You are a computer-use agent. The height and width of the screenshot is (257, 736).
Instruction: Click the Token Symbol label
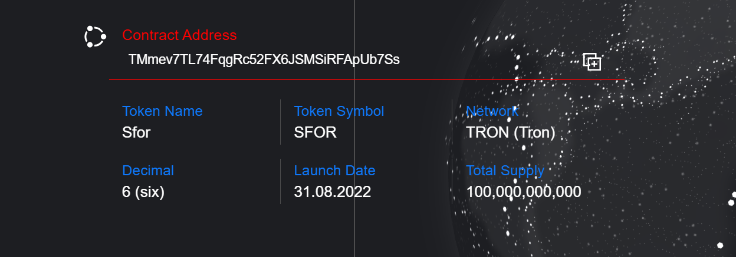pyautogui.click(x=339, y=111)
